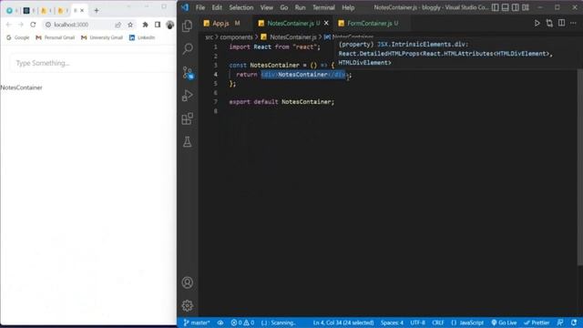Click the VS Code logo icon
Screen dimensions: 583x328
coord(185,7)
